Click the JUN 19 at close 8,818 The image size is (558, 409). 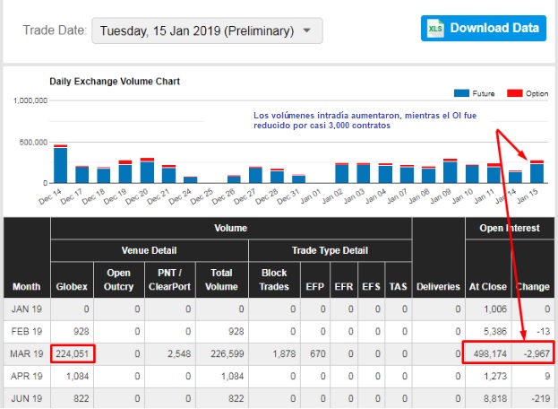click(x=495, y=398)
